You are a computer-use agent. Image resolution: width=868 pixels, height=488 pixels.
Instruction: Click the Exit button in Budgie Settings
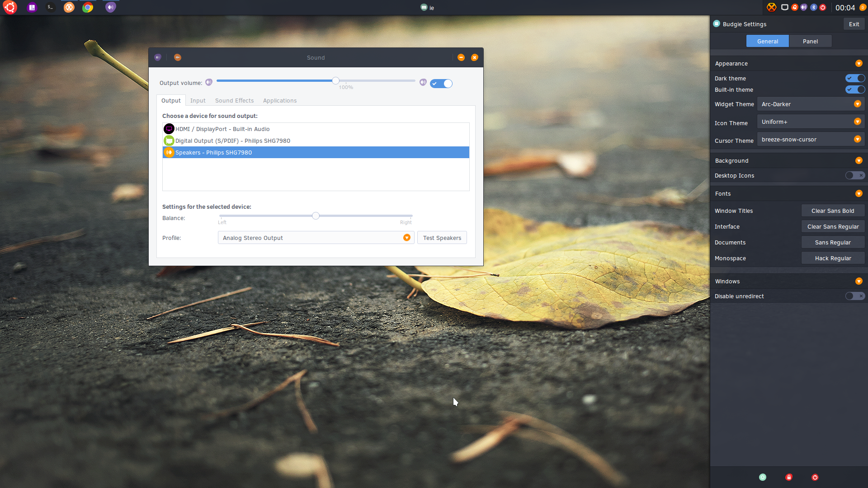[x=854, y=24]
